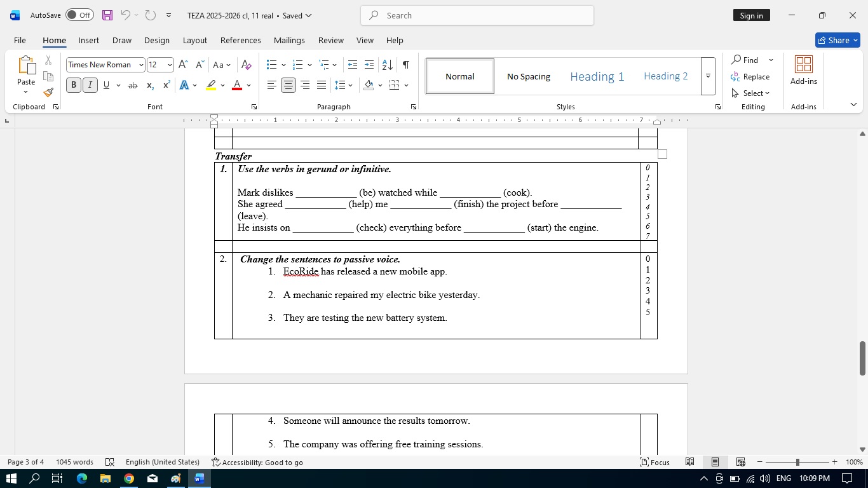The width and height of the screenshot is (868, 488).
Task: Toggle Italic formatting
Action: (90, 85)
